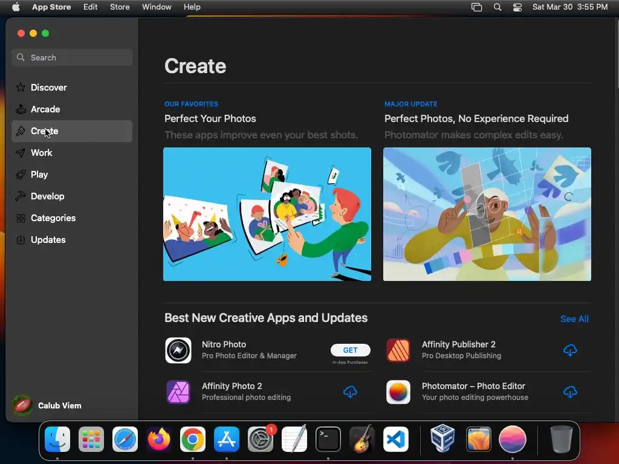Screen dimensions: 619x464
Task: Launch Google Chrome from the Dock
Action: click(193, 439)
